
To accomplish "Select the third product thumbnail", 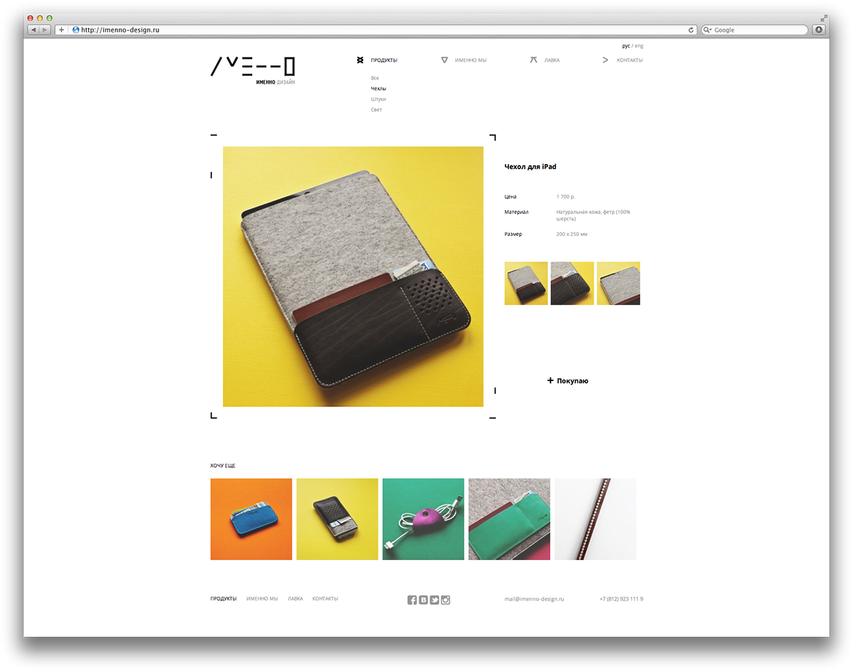I will point(618,284).
